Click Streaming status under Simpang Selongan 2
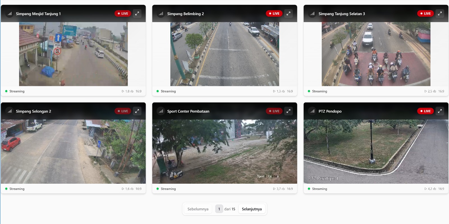 [15, 189]
